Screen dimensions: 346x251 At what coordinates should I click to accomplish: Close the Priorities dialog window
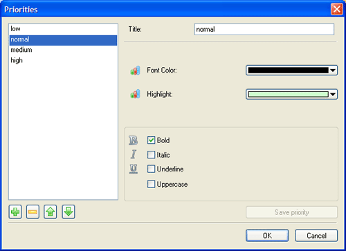pyautogui.click(x=337, y=9)
